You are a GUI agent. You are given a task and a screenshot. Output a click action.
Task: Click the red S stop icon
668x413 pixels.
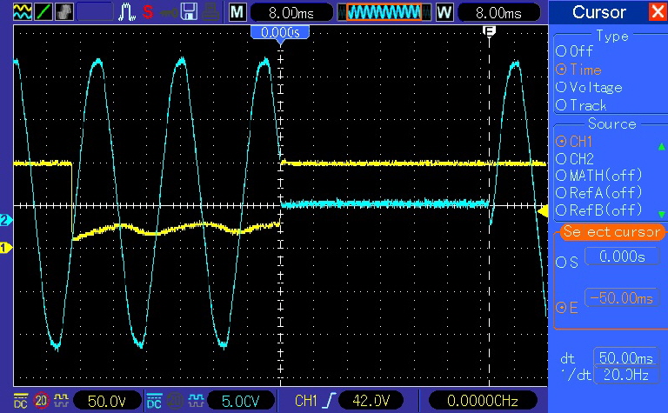[148, 12]
